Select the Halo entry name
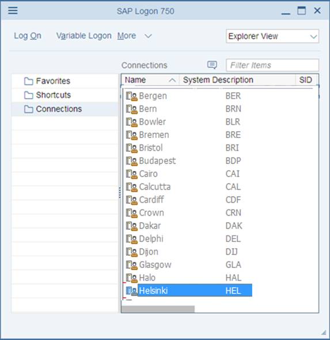This screenshot has height=340, width=330. [x=147, y=278]
